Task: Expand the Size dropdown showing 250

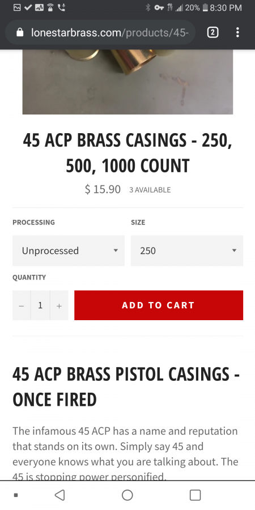Action: pyautogui.click(x=187, y=251)
